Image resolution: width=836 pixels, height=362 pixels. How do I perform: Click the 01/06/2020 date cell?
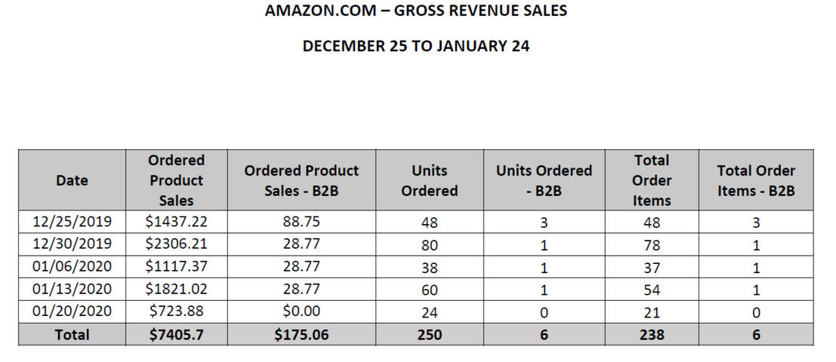click(72, 267)
